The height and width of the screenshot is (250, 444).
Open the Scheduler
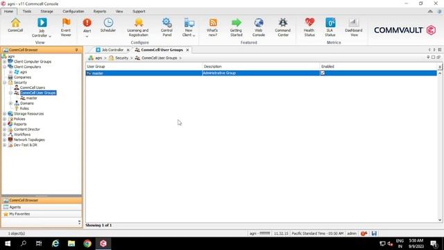click(108, 25)
